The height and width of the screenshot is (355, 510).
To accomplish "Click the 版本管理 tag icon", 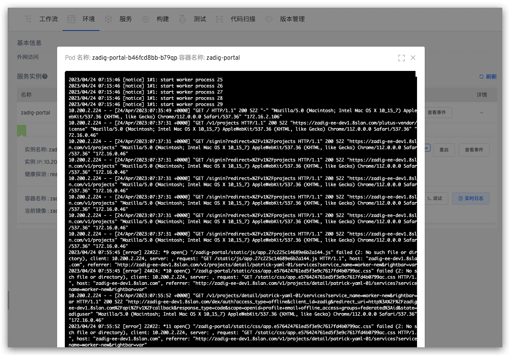I will [269, 19].
